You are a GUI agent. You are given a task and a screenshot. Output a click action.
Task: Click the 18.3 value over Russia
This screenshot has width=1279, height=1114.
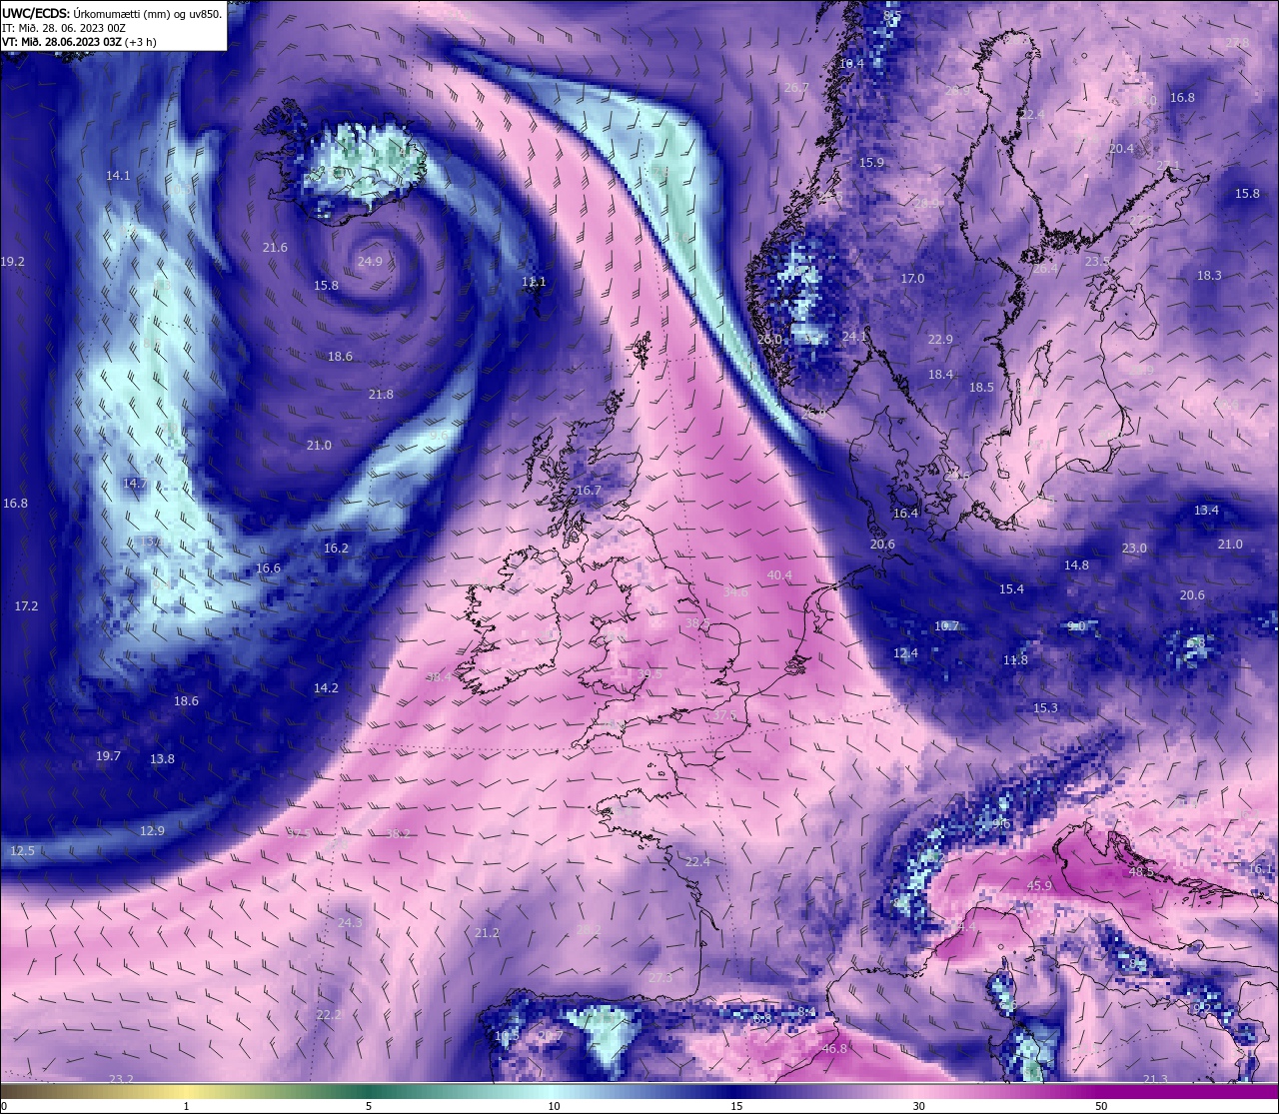click(x=1209, y=276)
